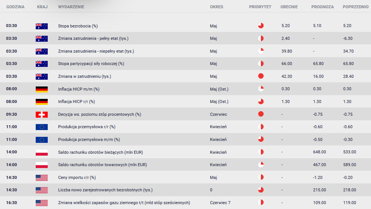Click the PROGNOZA column header
This screenshot has height=209, width=371.
point(323,7)
